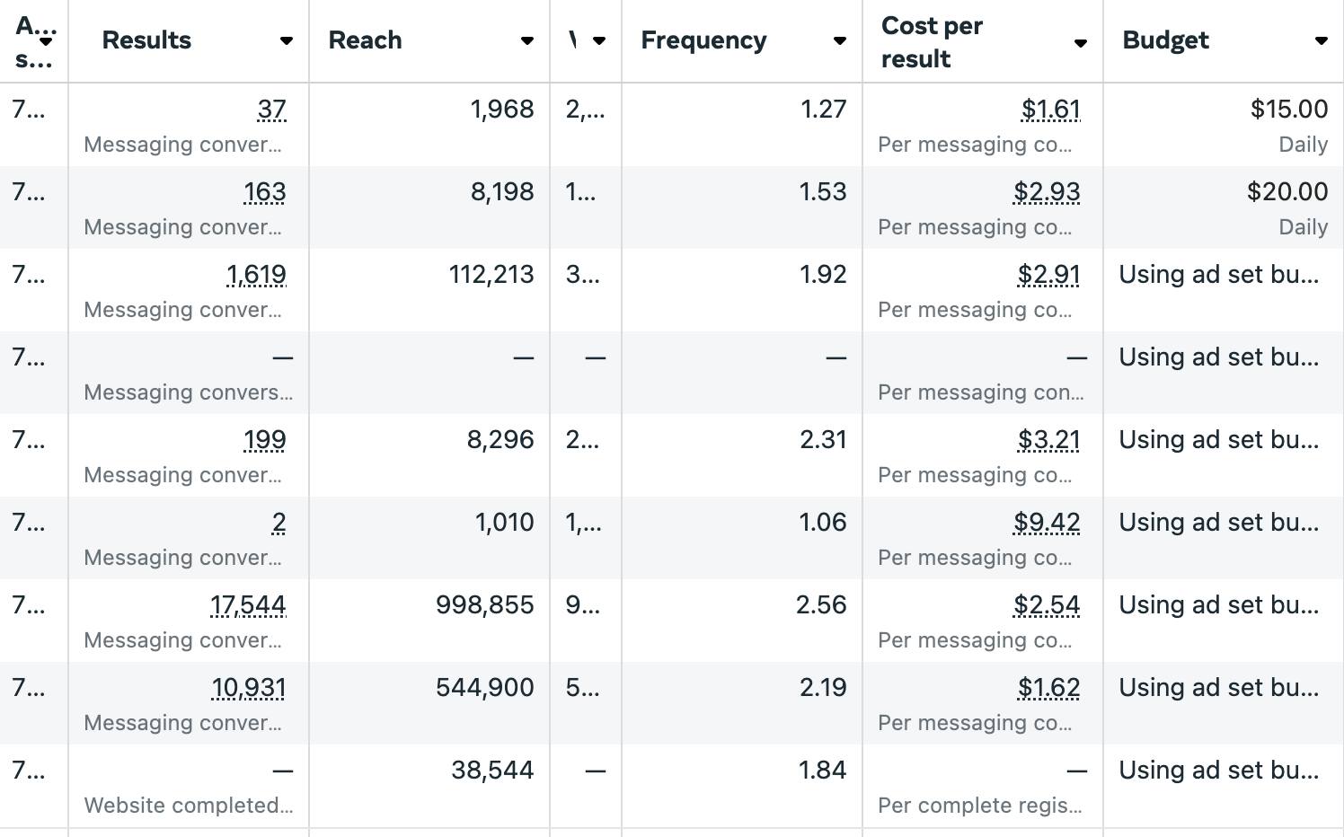Open dropdown arrow of narrow column after Reach
Screen dimensions: 1344x837
[599, 40]
